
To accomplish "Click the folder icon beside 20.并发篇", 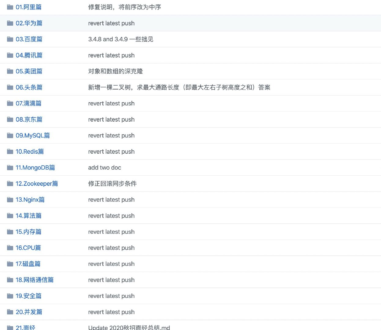I will click(10, 312).
